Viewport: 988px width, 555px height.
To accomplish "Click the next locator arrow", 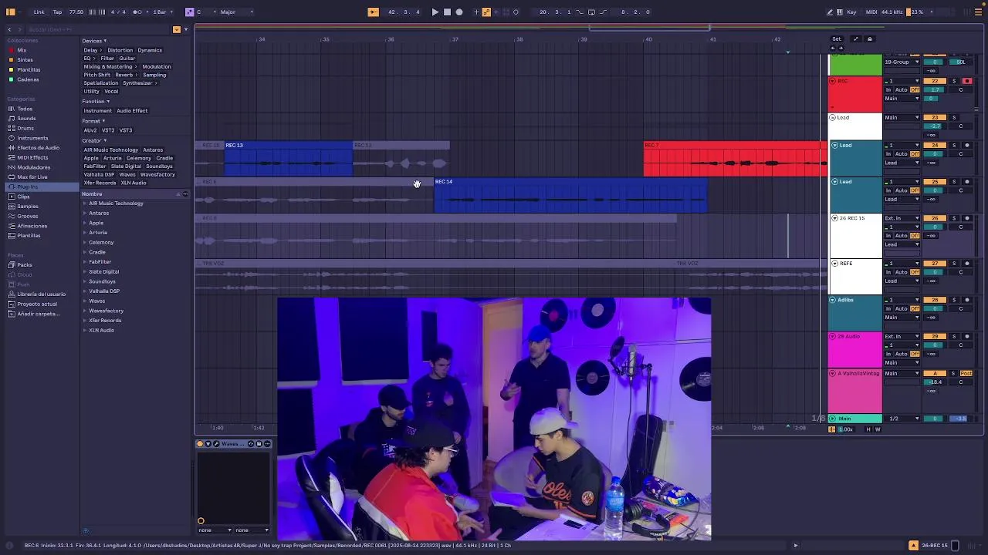I will 841,48.
